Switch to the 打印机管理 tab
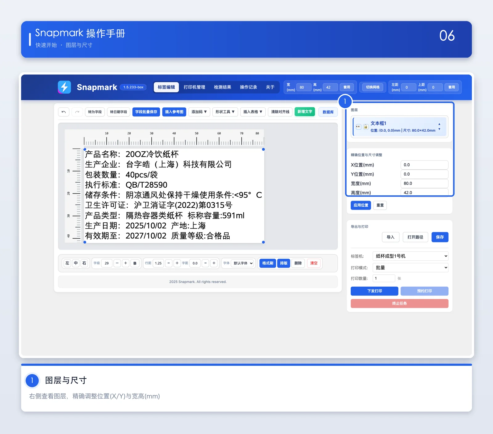Image resolution: width=493 pixels, height=434 pixels. coord(194,87)
